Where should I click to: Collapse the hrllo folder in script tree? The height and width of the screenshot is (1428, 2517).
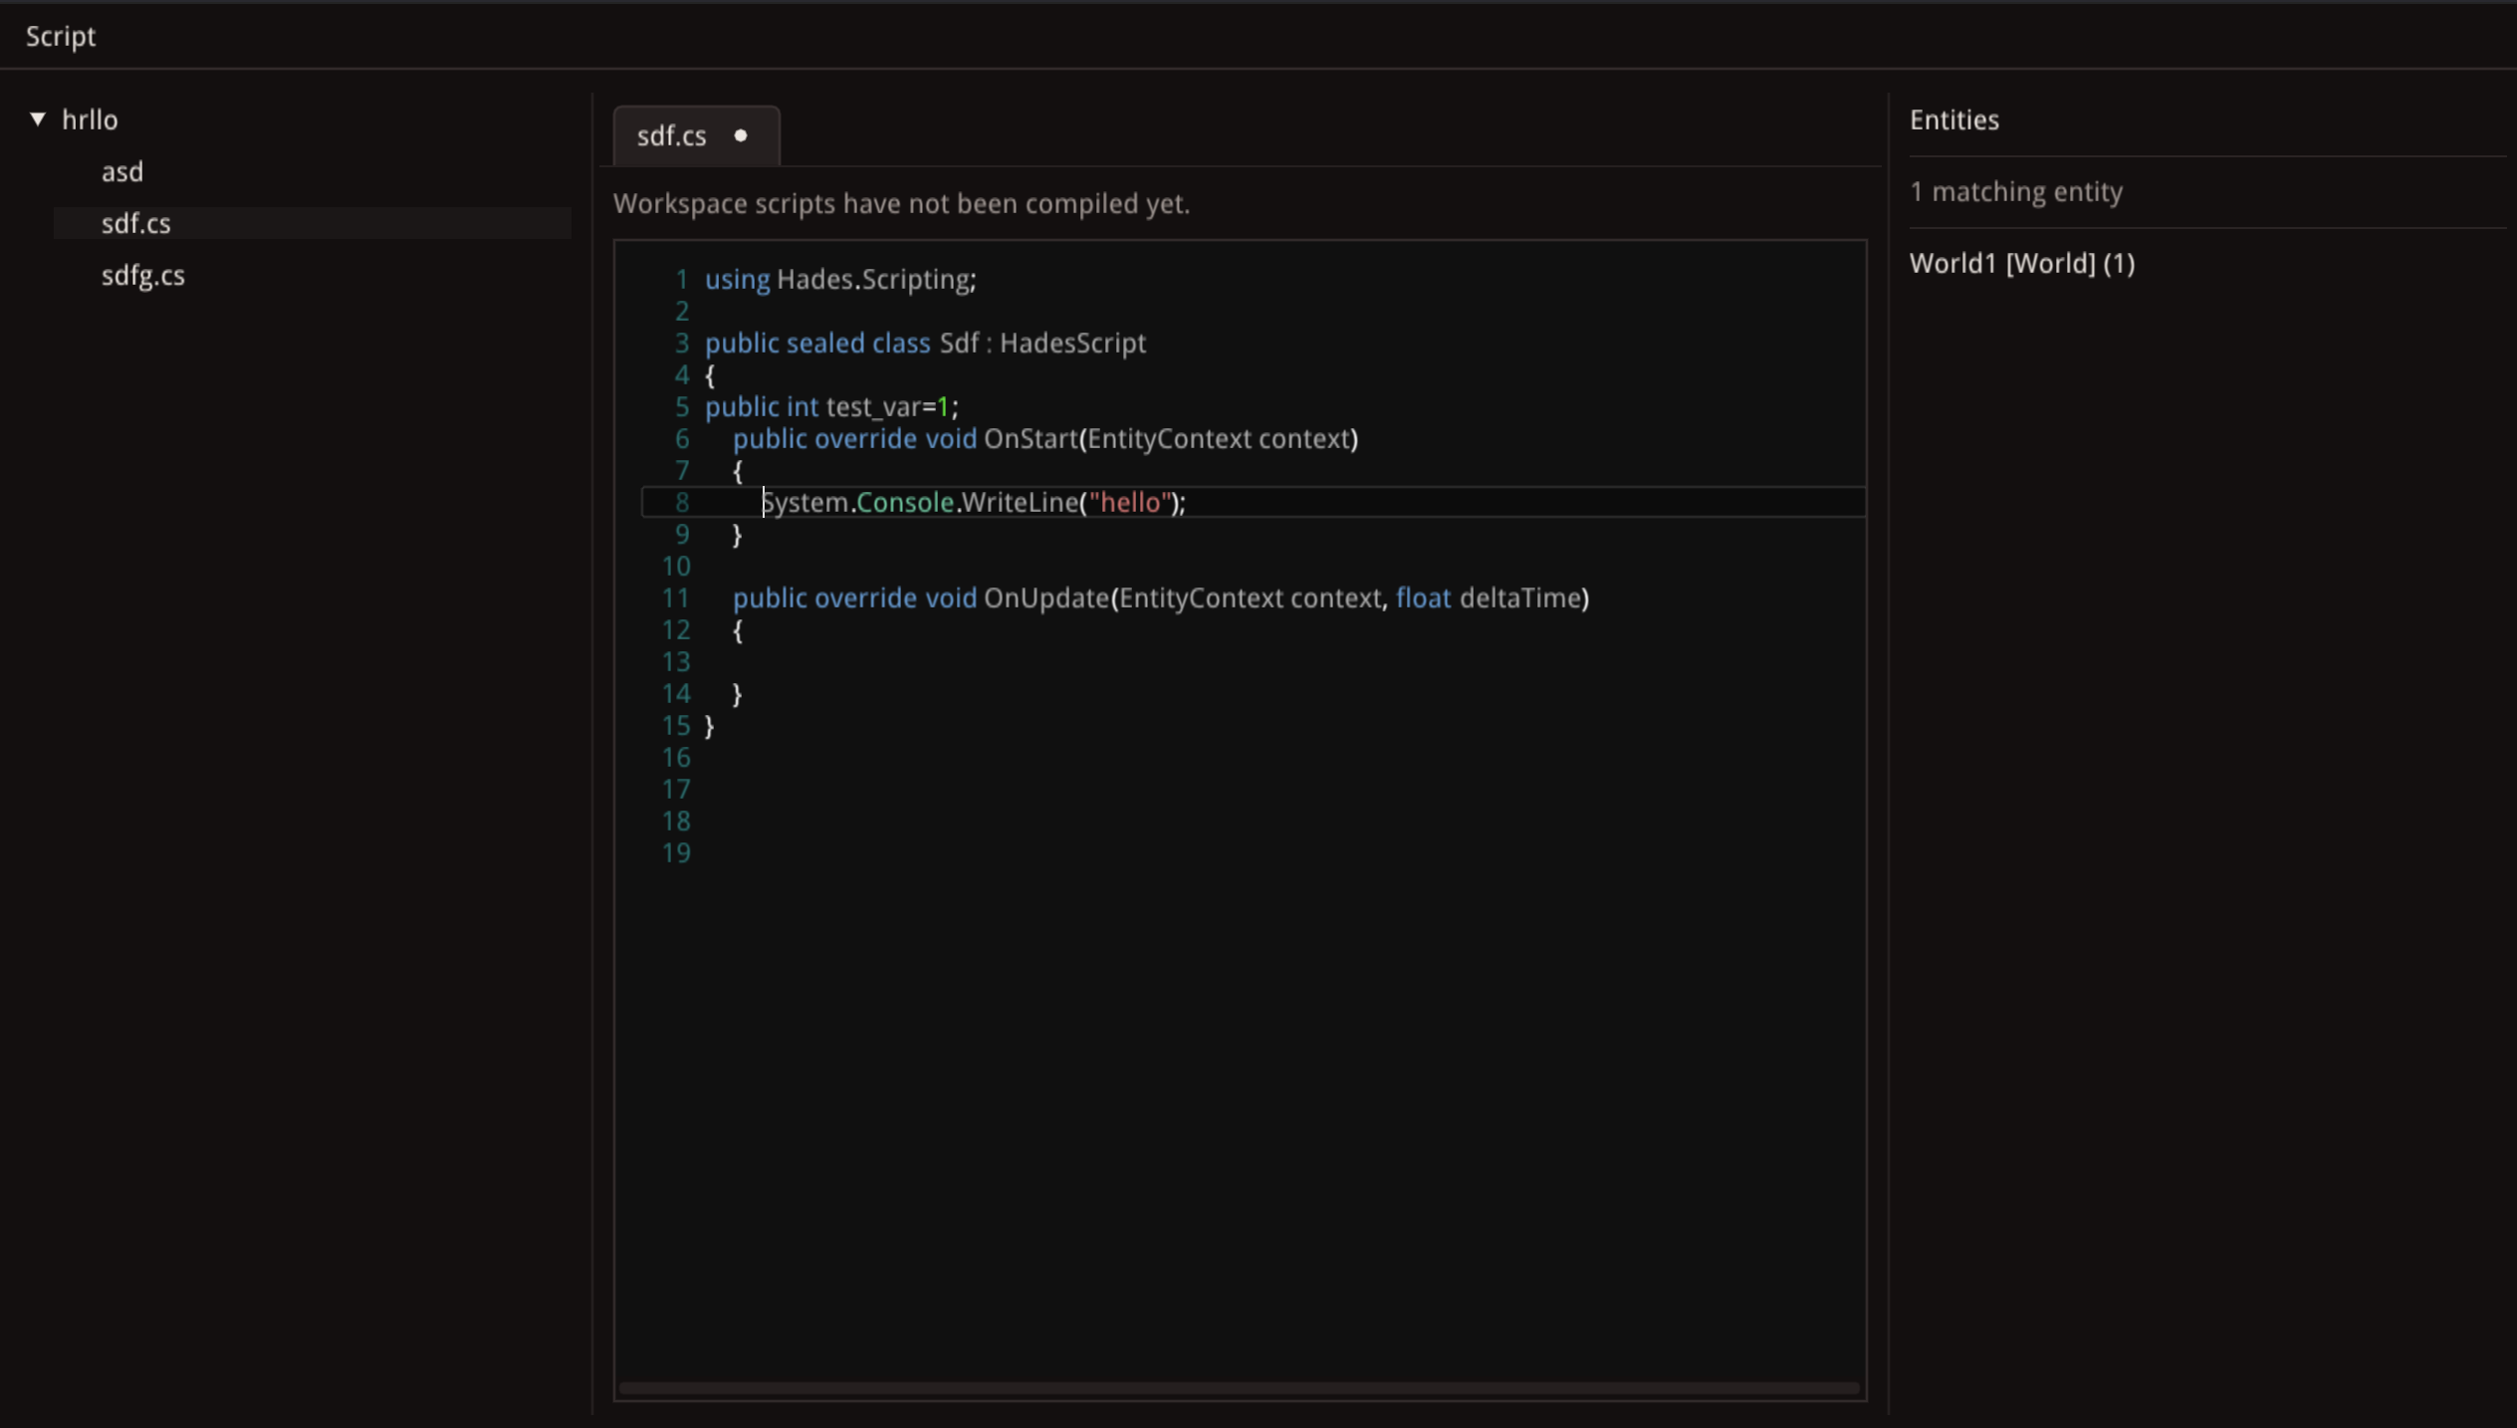click(x=37, y=119)
